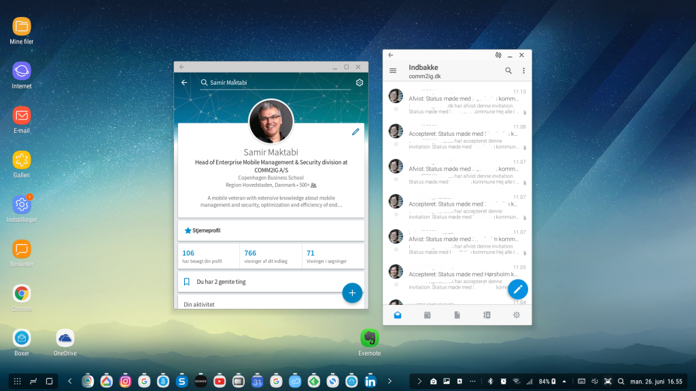
Task: Open Sonos from the taskbar
Action: click(201, 381)
